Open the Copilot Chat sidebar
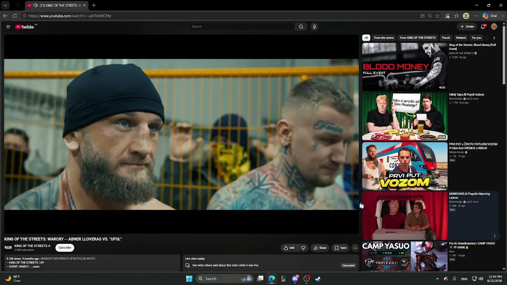Screen dimensions: 507x285 [x=490, y=16]
